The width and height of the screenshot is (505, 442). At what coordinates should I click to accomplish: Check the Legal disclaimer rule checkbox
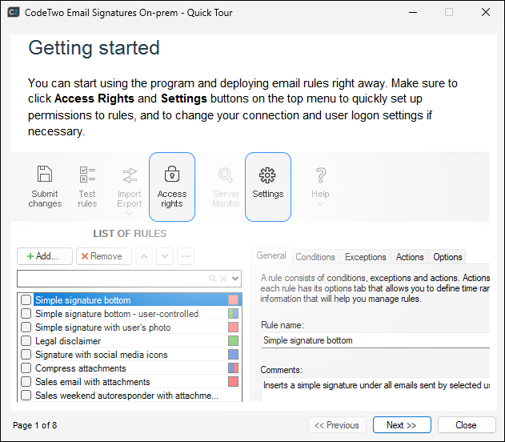coord(26,341)
